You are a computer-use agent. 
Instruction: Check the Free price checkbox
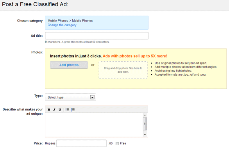[x=117, y=143]
